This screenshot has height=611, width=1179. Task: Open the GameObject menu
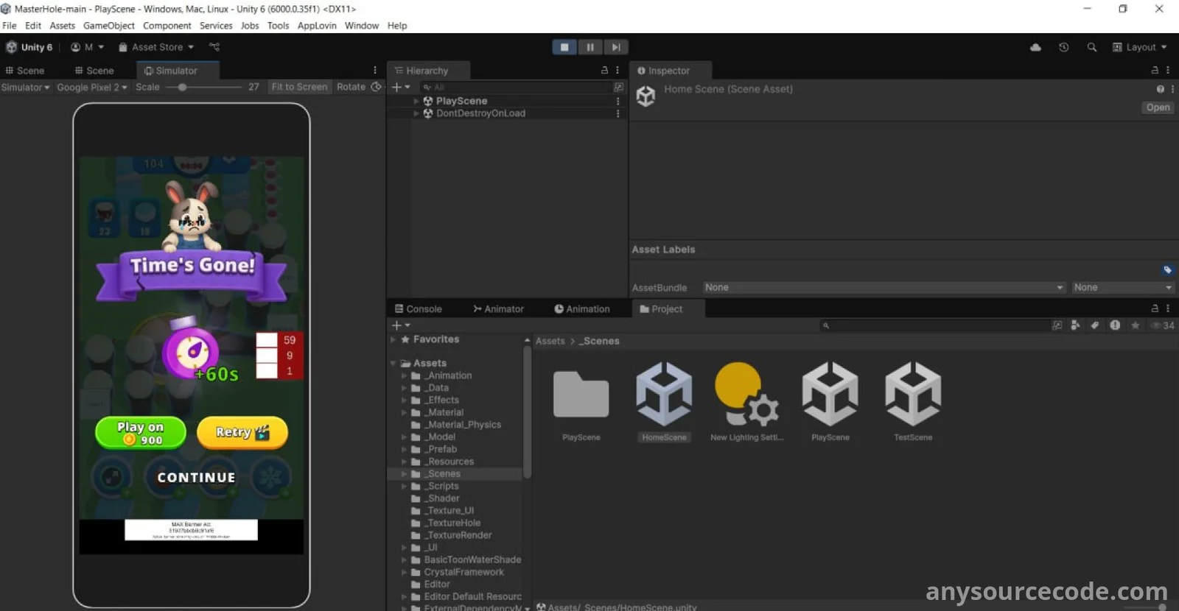(x=108, y=26)
